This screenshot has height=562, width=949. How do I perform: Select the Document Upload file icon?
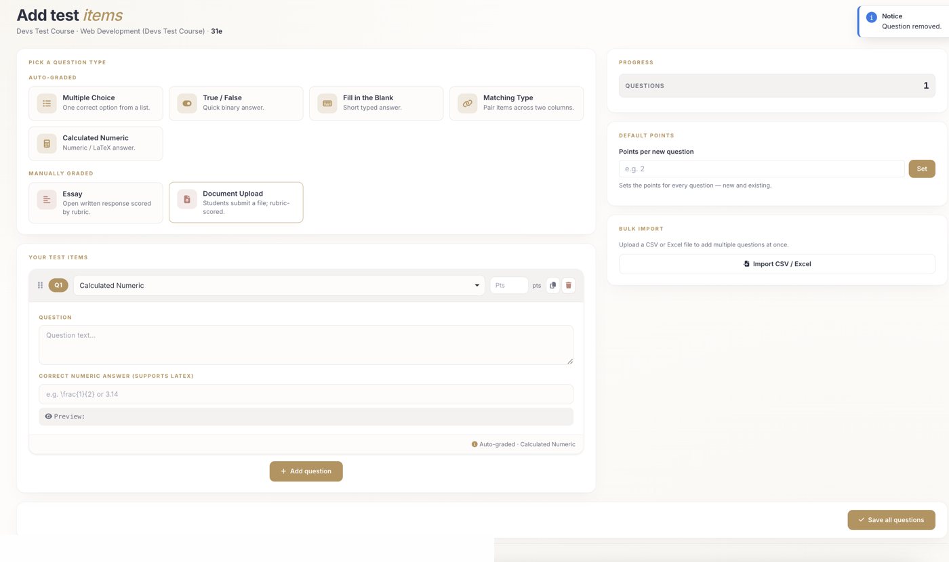tap(187, 200)
